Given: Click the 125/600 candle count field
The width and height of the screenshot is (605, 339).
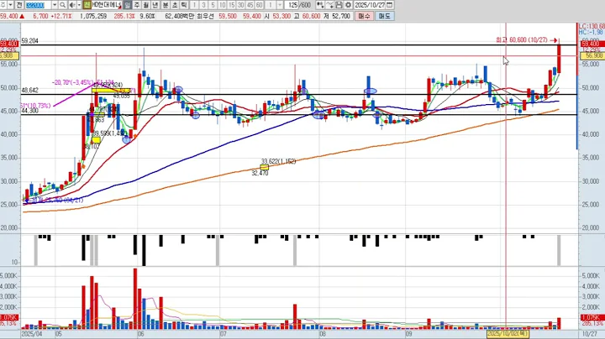Looking at the screenshot, I should point(299,5).
